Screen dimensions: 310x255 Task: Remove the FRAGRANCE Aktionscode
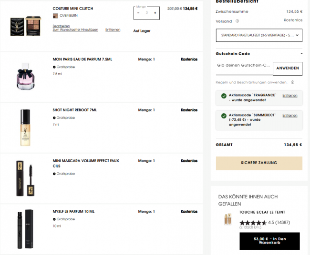(x=289, y=96)
